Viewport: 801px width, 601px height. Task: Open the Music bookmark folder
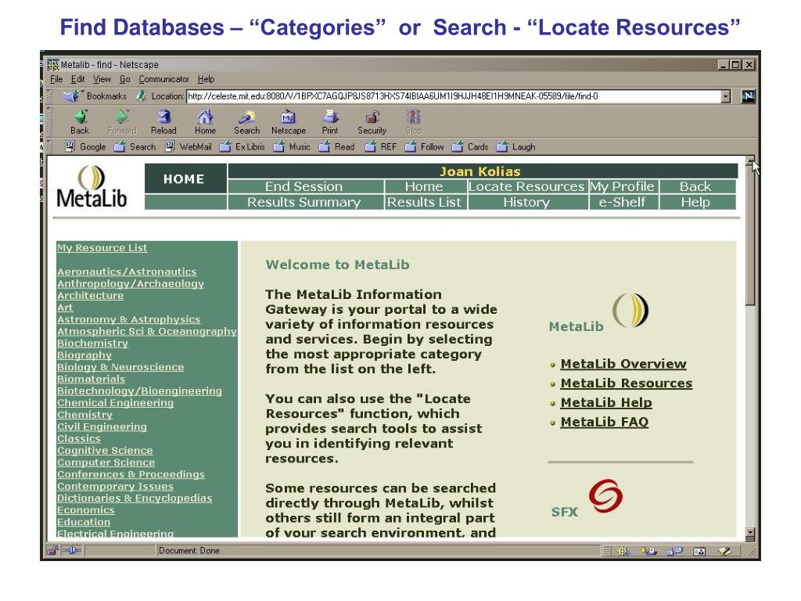pos(292,146)
